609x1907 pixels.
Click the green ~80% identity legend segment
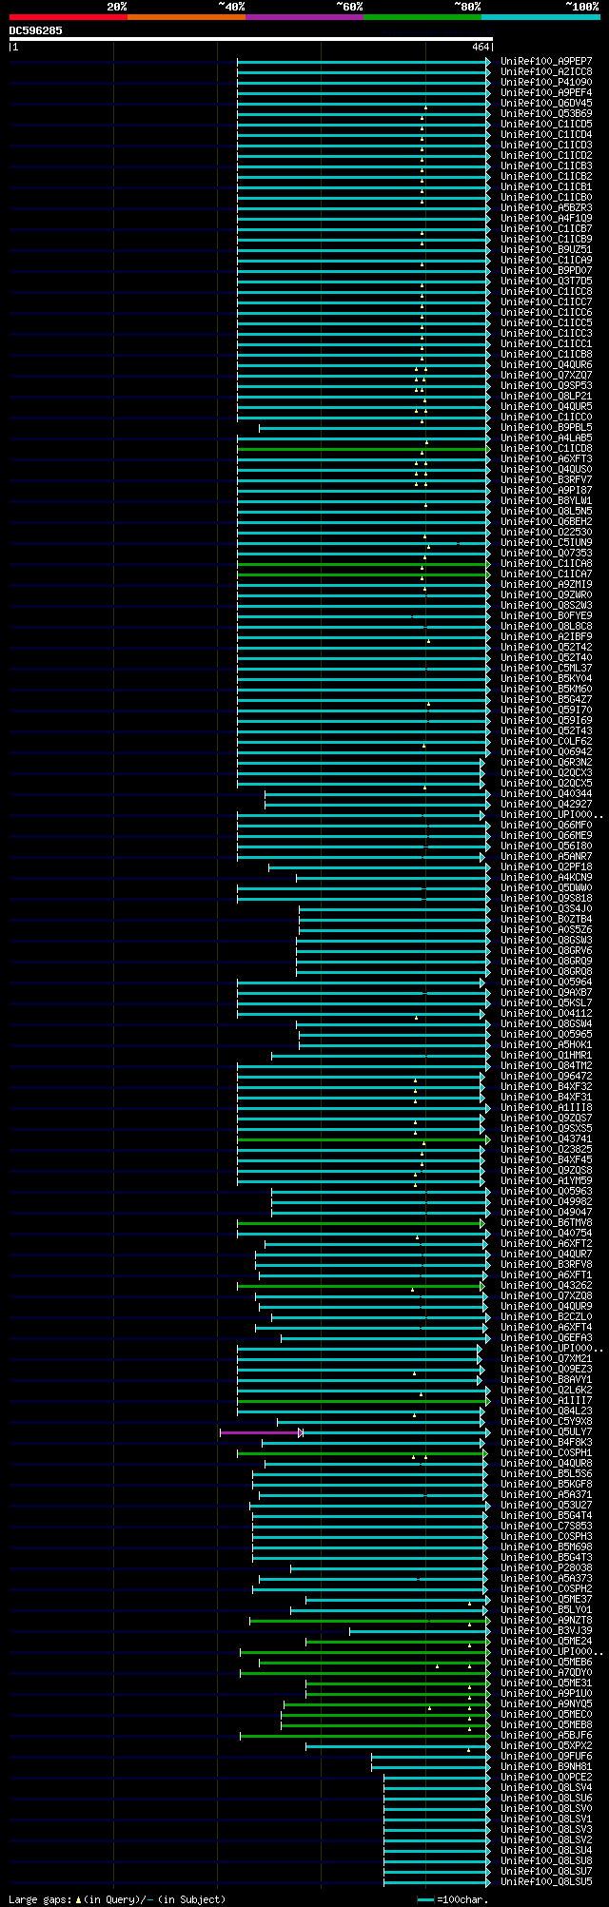422,17
